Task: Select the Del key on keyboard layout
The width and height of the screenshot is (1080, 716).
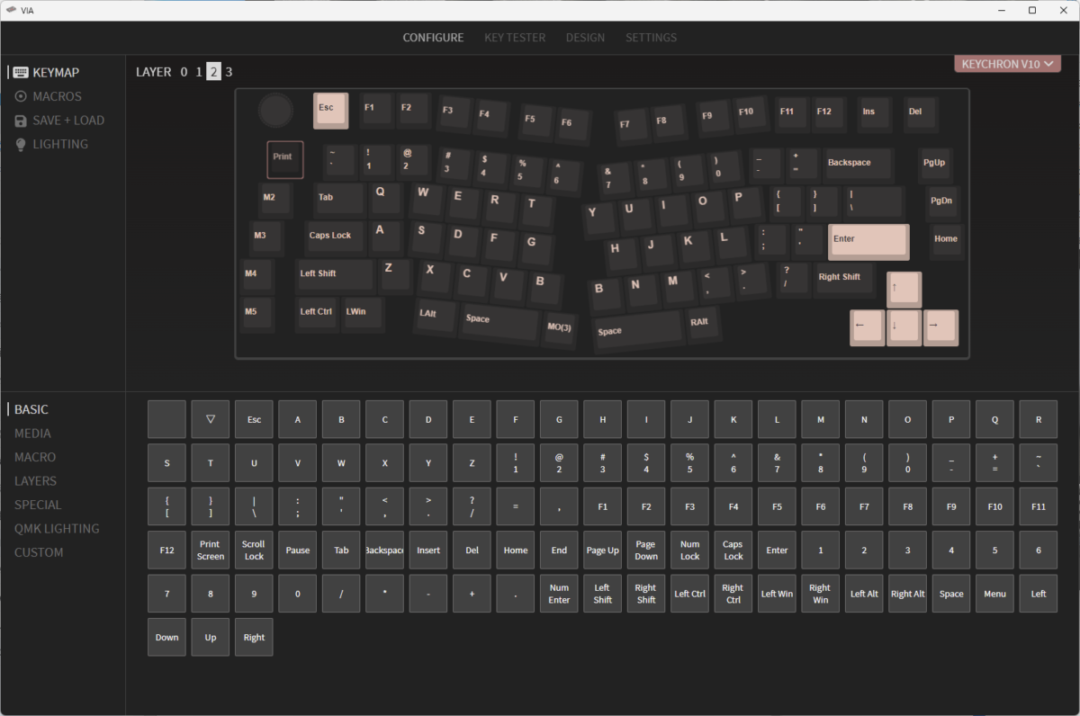Action: (920, 112)
